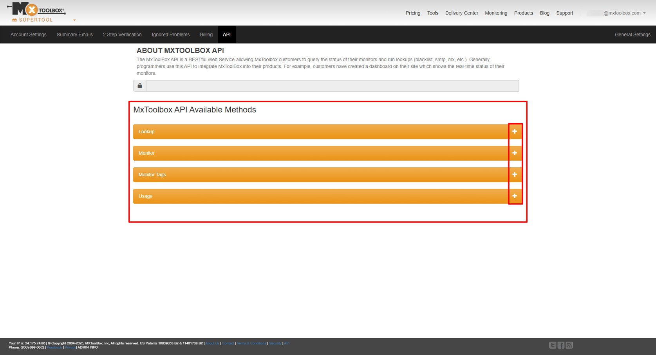Click the MxToolbox logo
Image resolution: width=656 pixels, height=355 pixels.
34,9
